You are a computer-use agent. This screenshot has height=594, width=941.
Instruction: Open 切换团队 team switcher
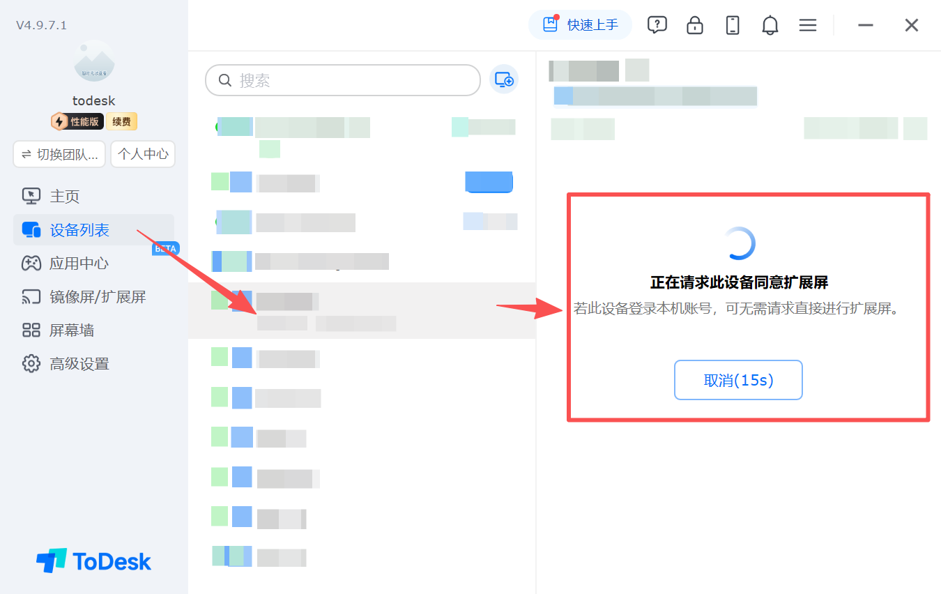(59, 154)
